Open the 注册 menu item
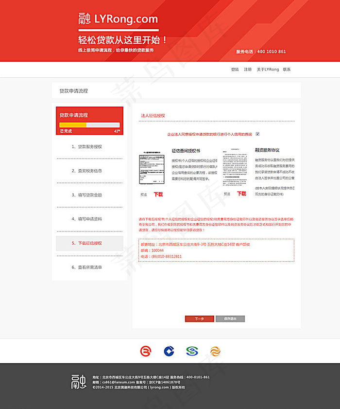340x409 pixels. 248,70
